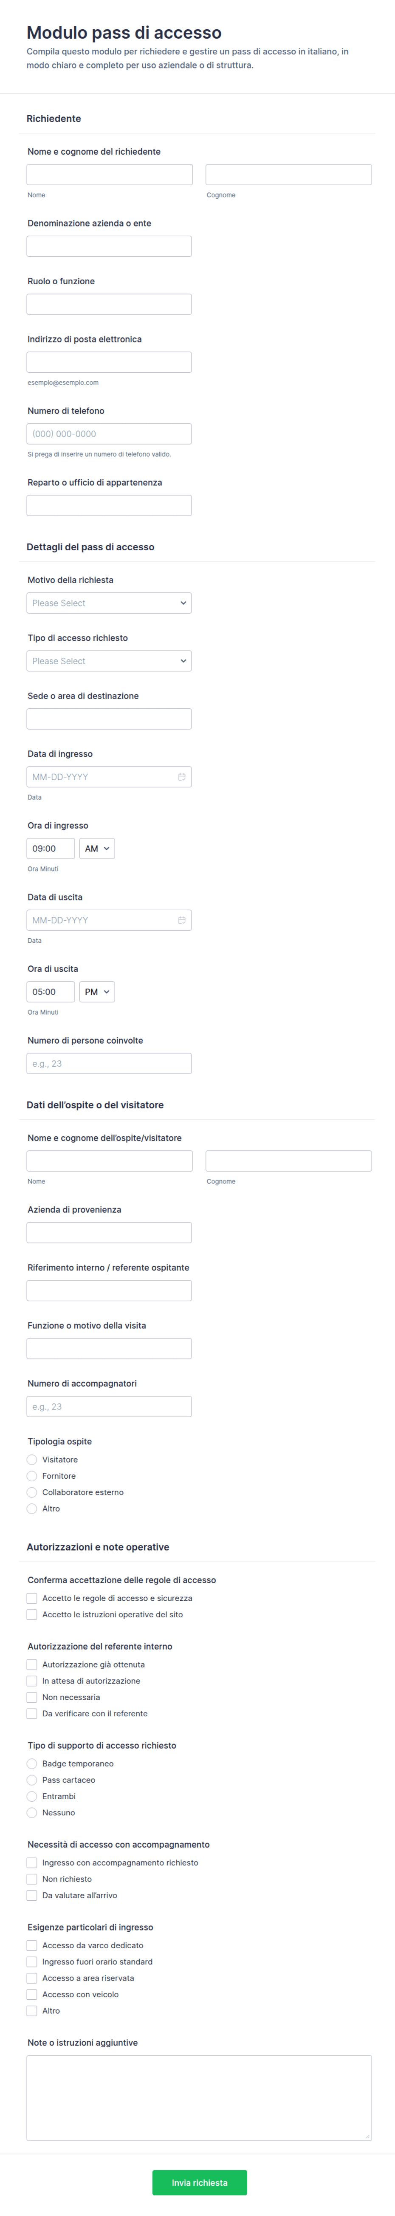Change PM selector for Ora di uscita
Image resolution: width=395 pixels, height=2216 pixels.
point(97,992)
